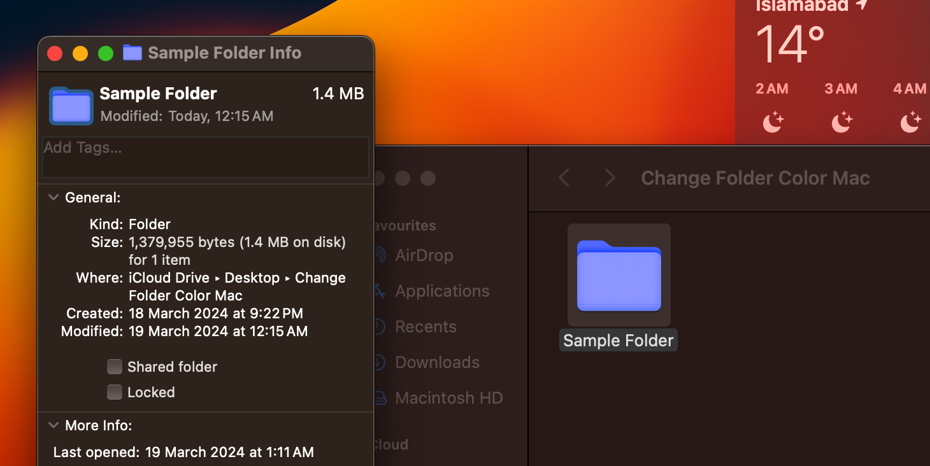
Task: Select the Sample Folder icon in Finder
Action: [619, 275]
